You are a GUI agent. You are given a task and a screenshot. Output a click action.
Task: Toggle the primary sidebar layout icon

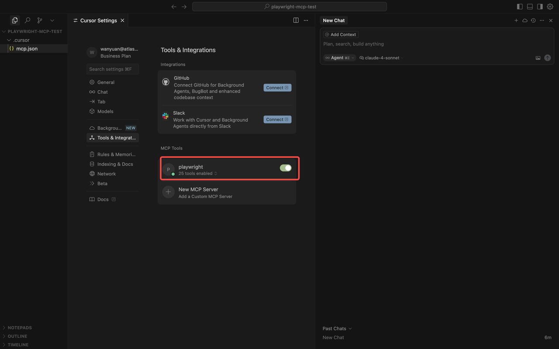pos(520,7)
